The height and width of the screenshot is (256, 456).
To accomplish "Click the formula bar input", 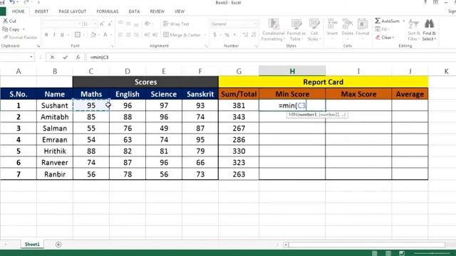I will tap(271, 57).
